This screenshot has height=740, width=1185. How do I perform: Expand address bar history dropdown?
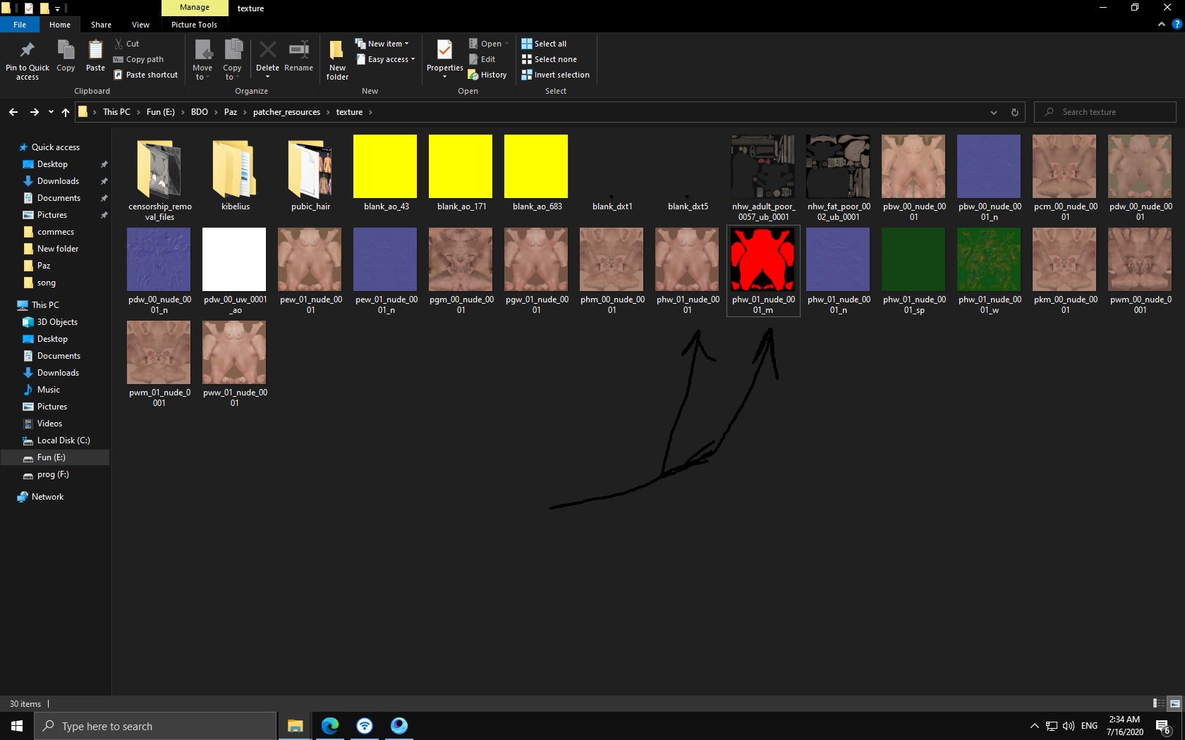[x=993, y=112]
